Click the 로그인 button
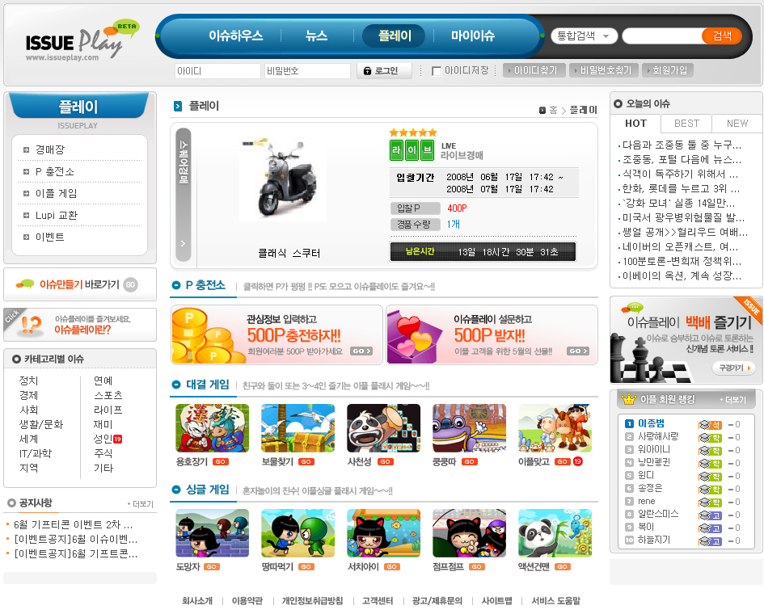Image resolution: width=764 pixels, height=614 pixels. 384,70
